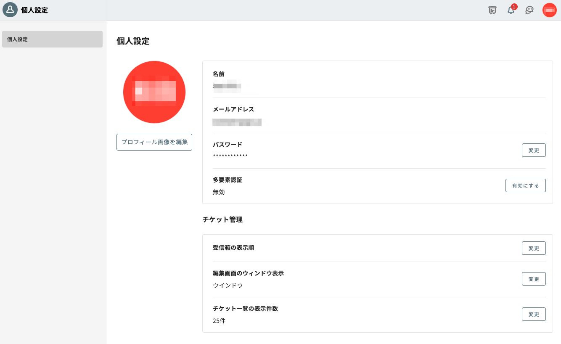Click the blurred email under メールアドレス

coord(237,122)
